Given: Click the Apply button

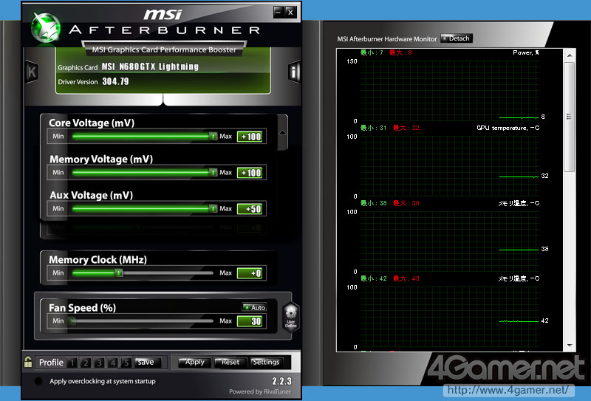Looking at the screenshot, I should pyautogui.click(x=194, y=362).
